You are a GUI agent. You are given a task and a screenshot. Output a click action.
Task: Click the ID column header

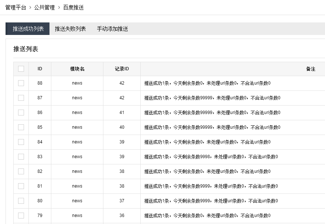pos(40,68)
